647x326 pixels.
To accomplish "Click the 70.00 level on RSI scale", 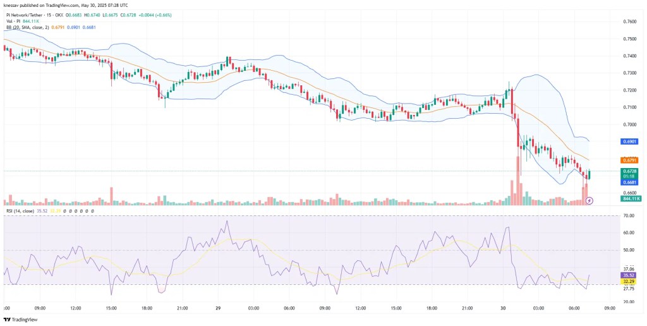I will [629, 215].
